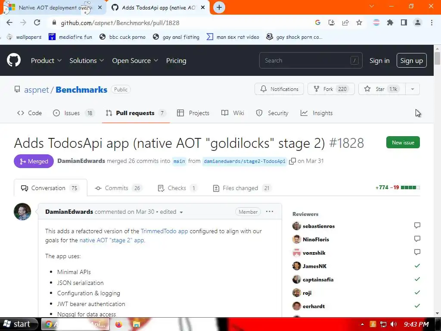Click the Pricing link
The width and height of the screenshot is (441, 331).
point(176,60)
